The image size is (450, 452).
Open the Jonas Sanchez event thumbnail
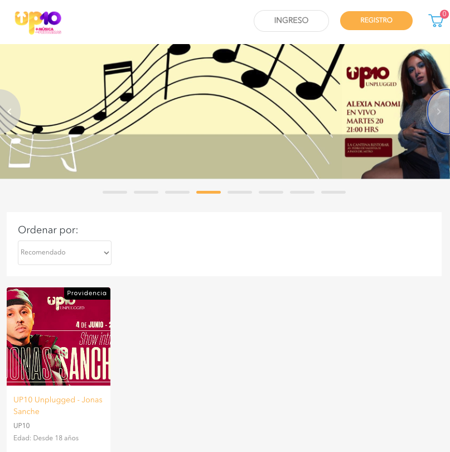(59, 336)
